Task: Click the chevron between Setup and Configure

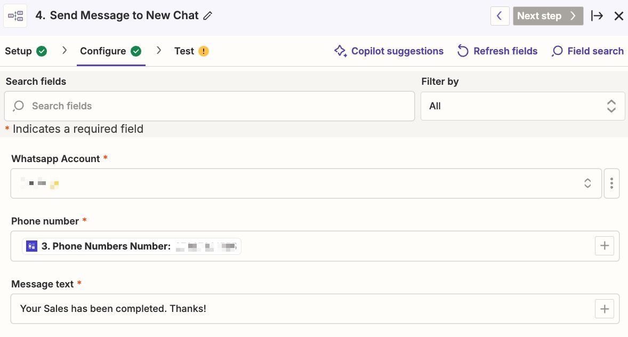Action: (x=65, y=51)
